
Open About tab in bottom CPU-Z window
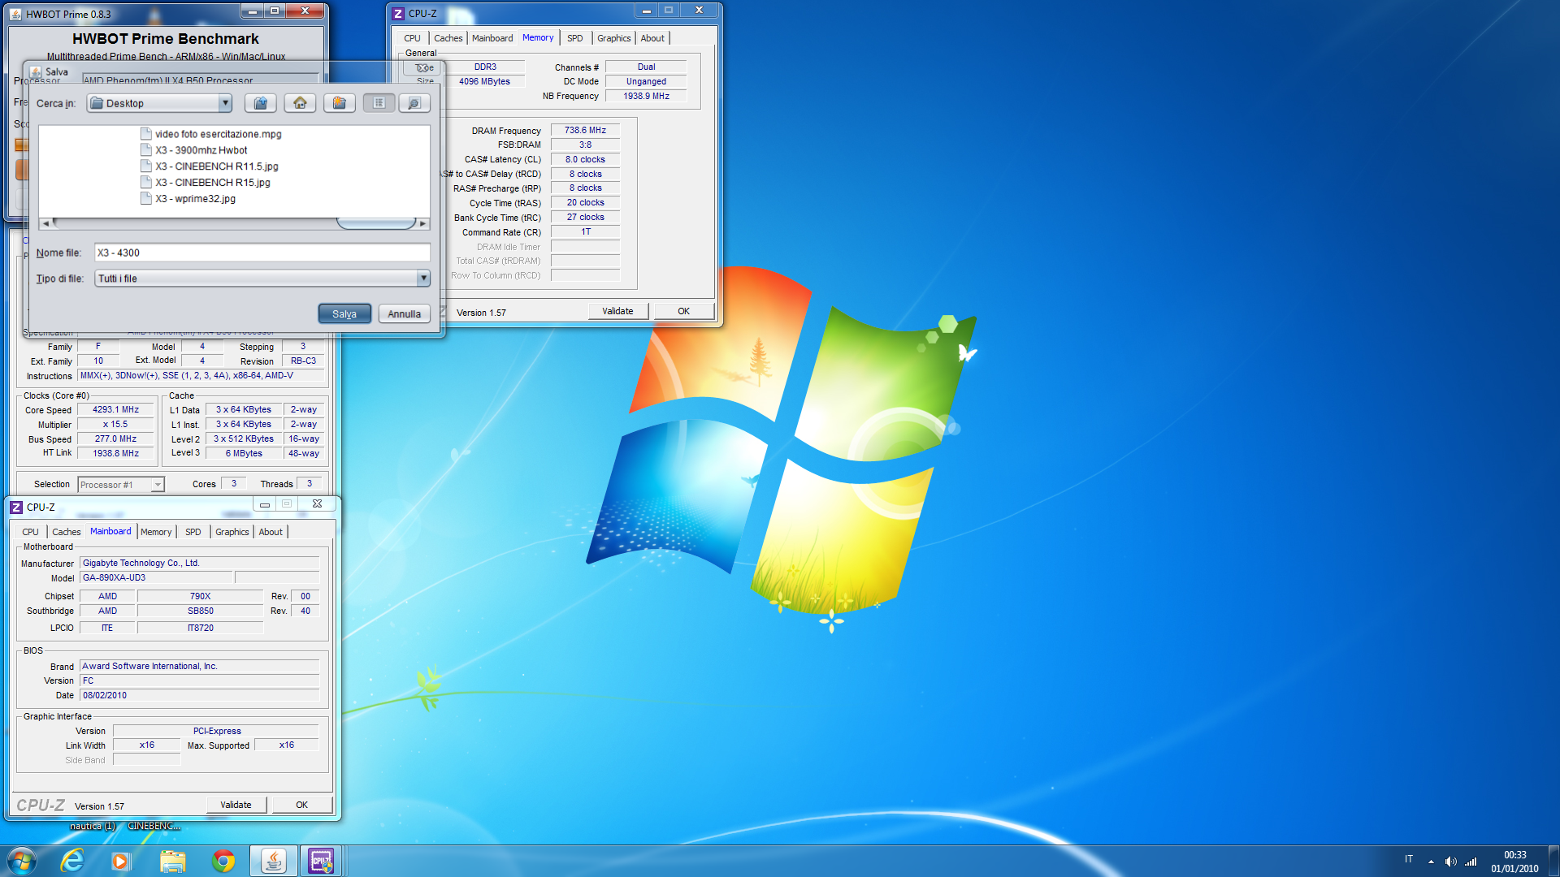(x=271, y=532)
